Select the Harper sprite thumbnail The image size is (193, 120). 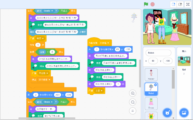[x=151, y=74]
